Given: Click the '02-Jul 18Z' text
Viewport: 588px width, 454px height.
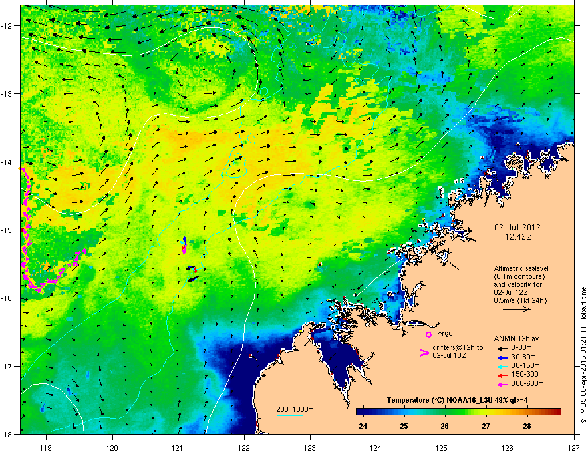Looking at the screenshot, I should (x=449, y=355).
